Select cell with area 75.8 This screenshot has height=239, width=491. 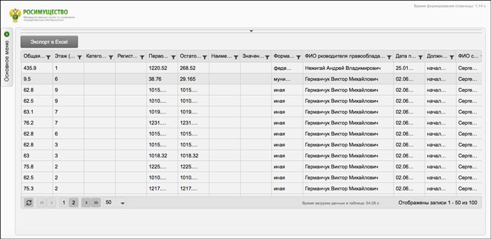[x=37, y=167]
